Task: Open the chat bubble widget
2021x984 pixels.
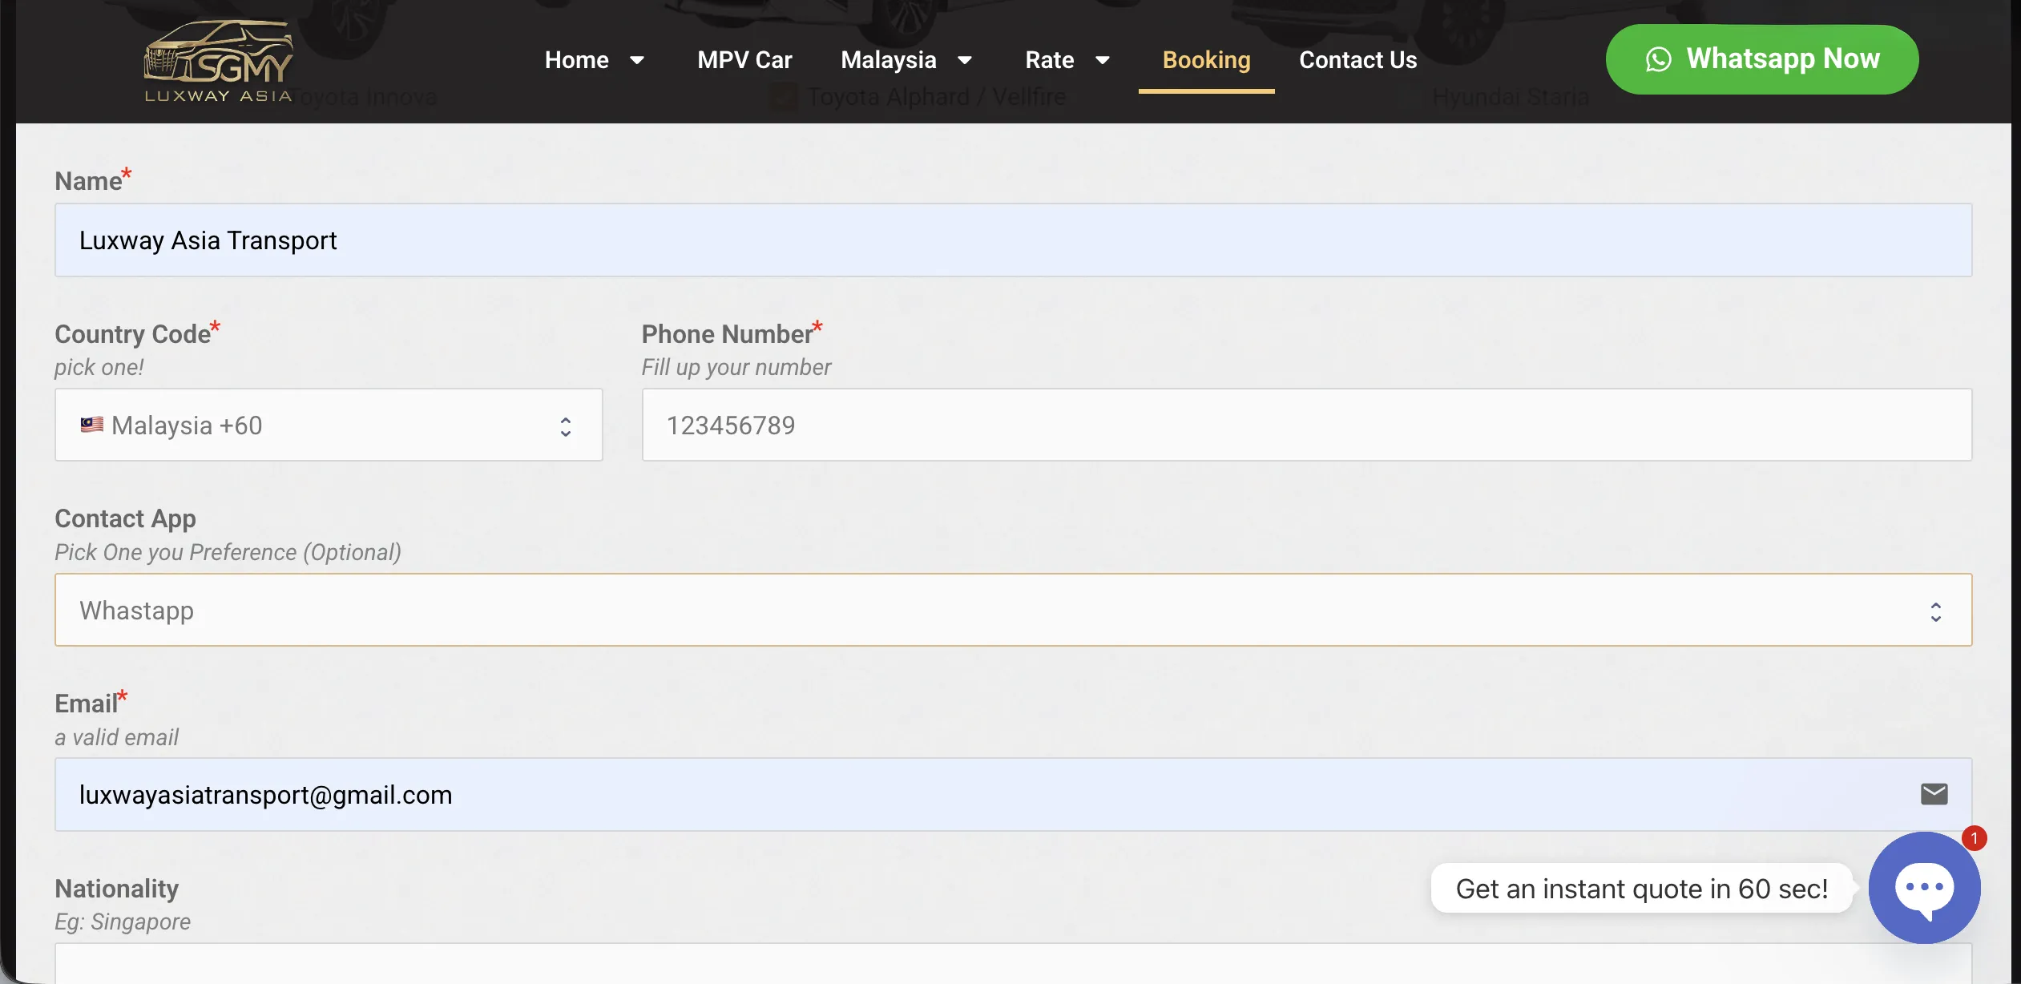Action: pos(1924,888)
